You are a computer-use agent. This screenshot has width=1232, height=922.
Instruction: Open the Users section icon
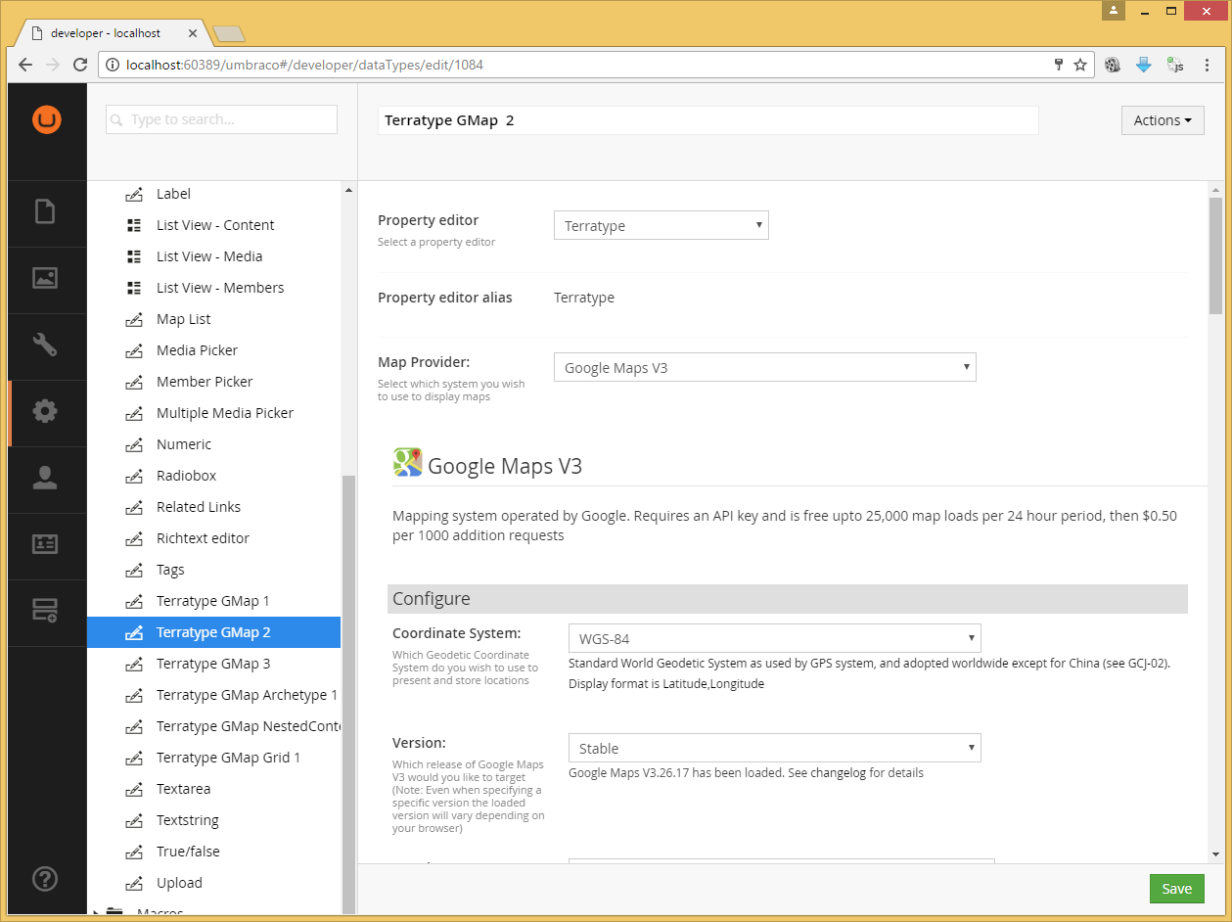[45, 478]
